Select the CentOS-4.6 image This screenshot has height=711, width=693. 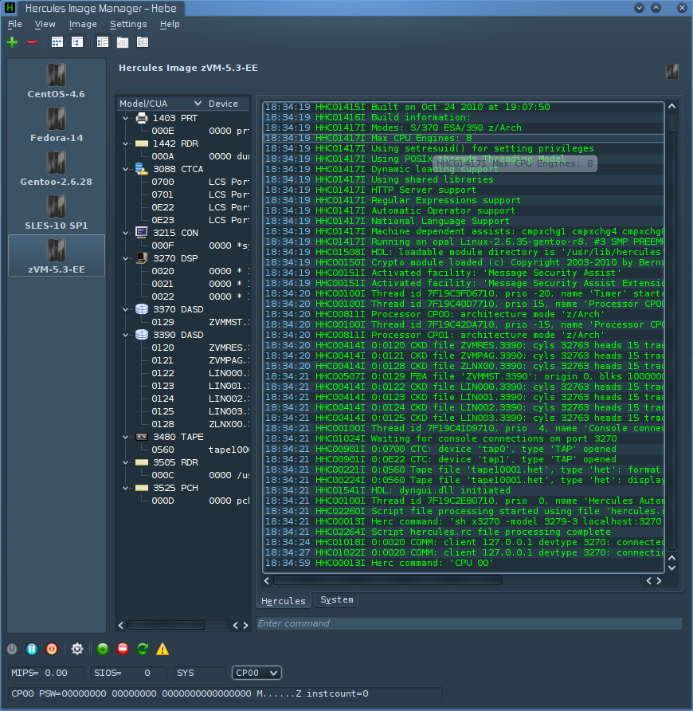click(57, 81)
